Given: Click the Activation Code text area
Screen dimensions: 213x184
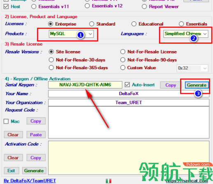Looking at the screenshot, I should pos(129,158).
